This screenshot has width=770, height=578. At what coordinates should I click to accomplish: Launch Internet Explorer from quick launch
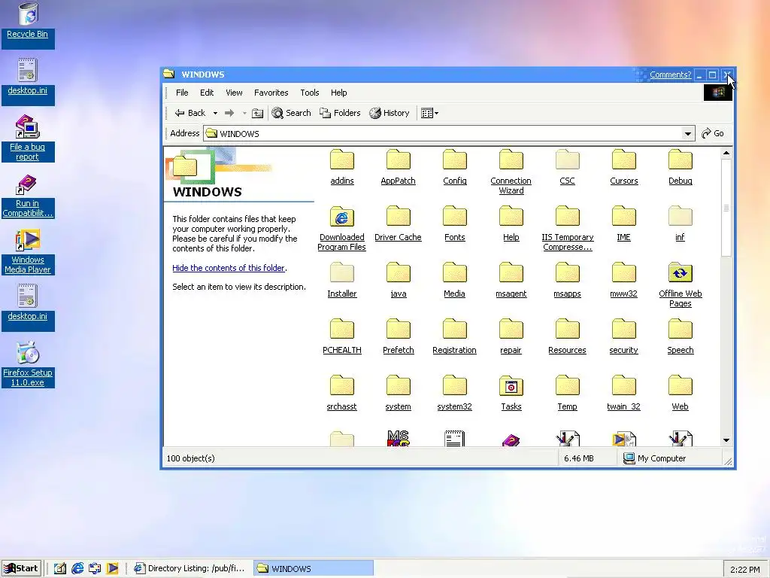(77, 568)
